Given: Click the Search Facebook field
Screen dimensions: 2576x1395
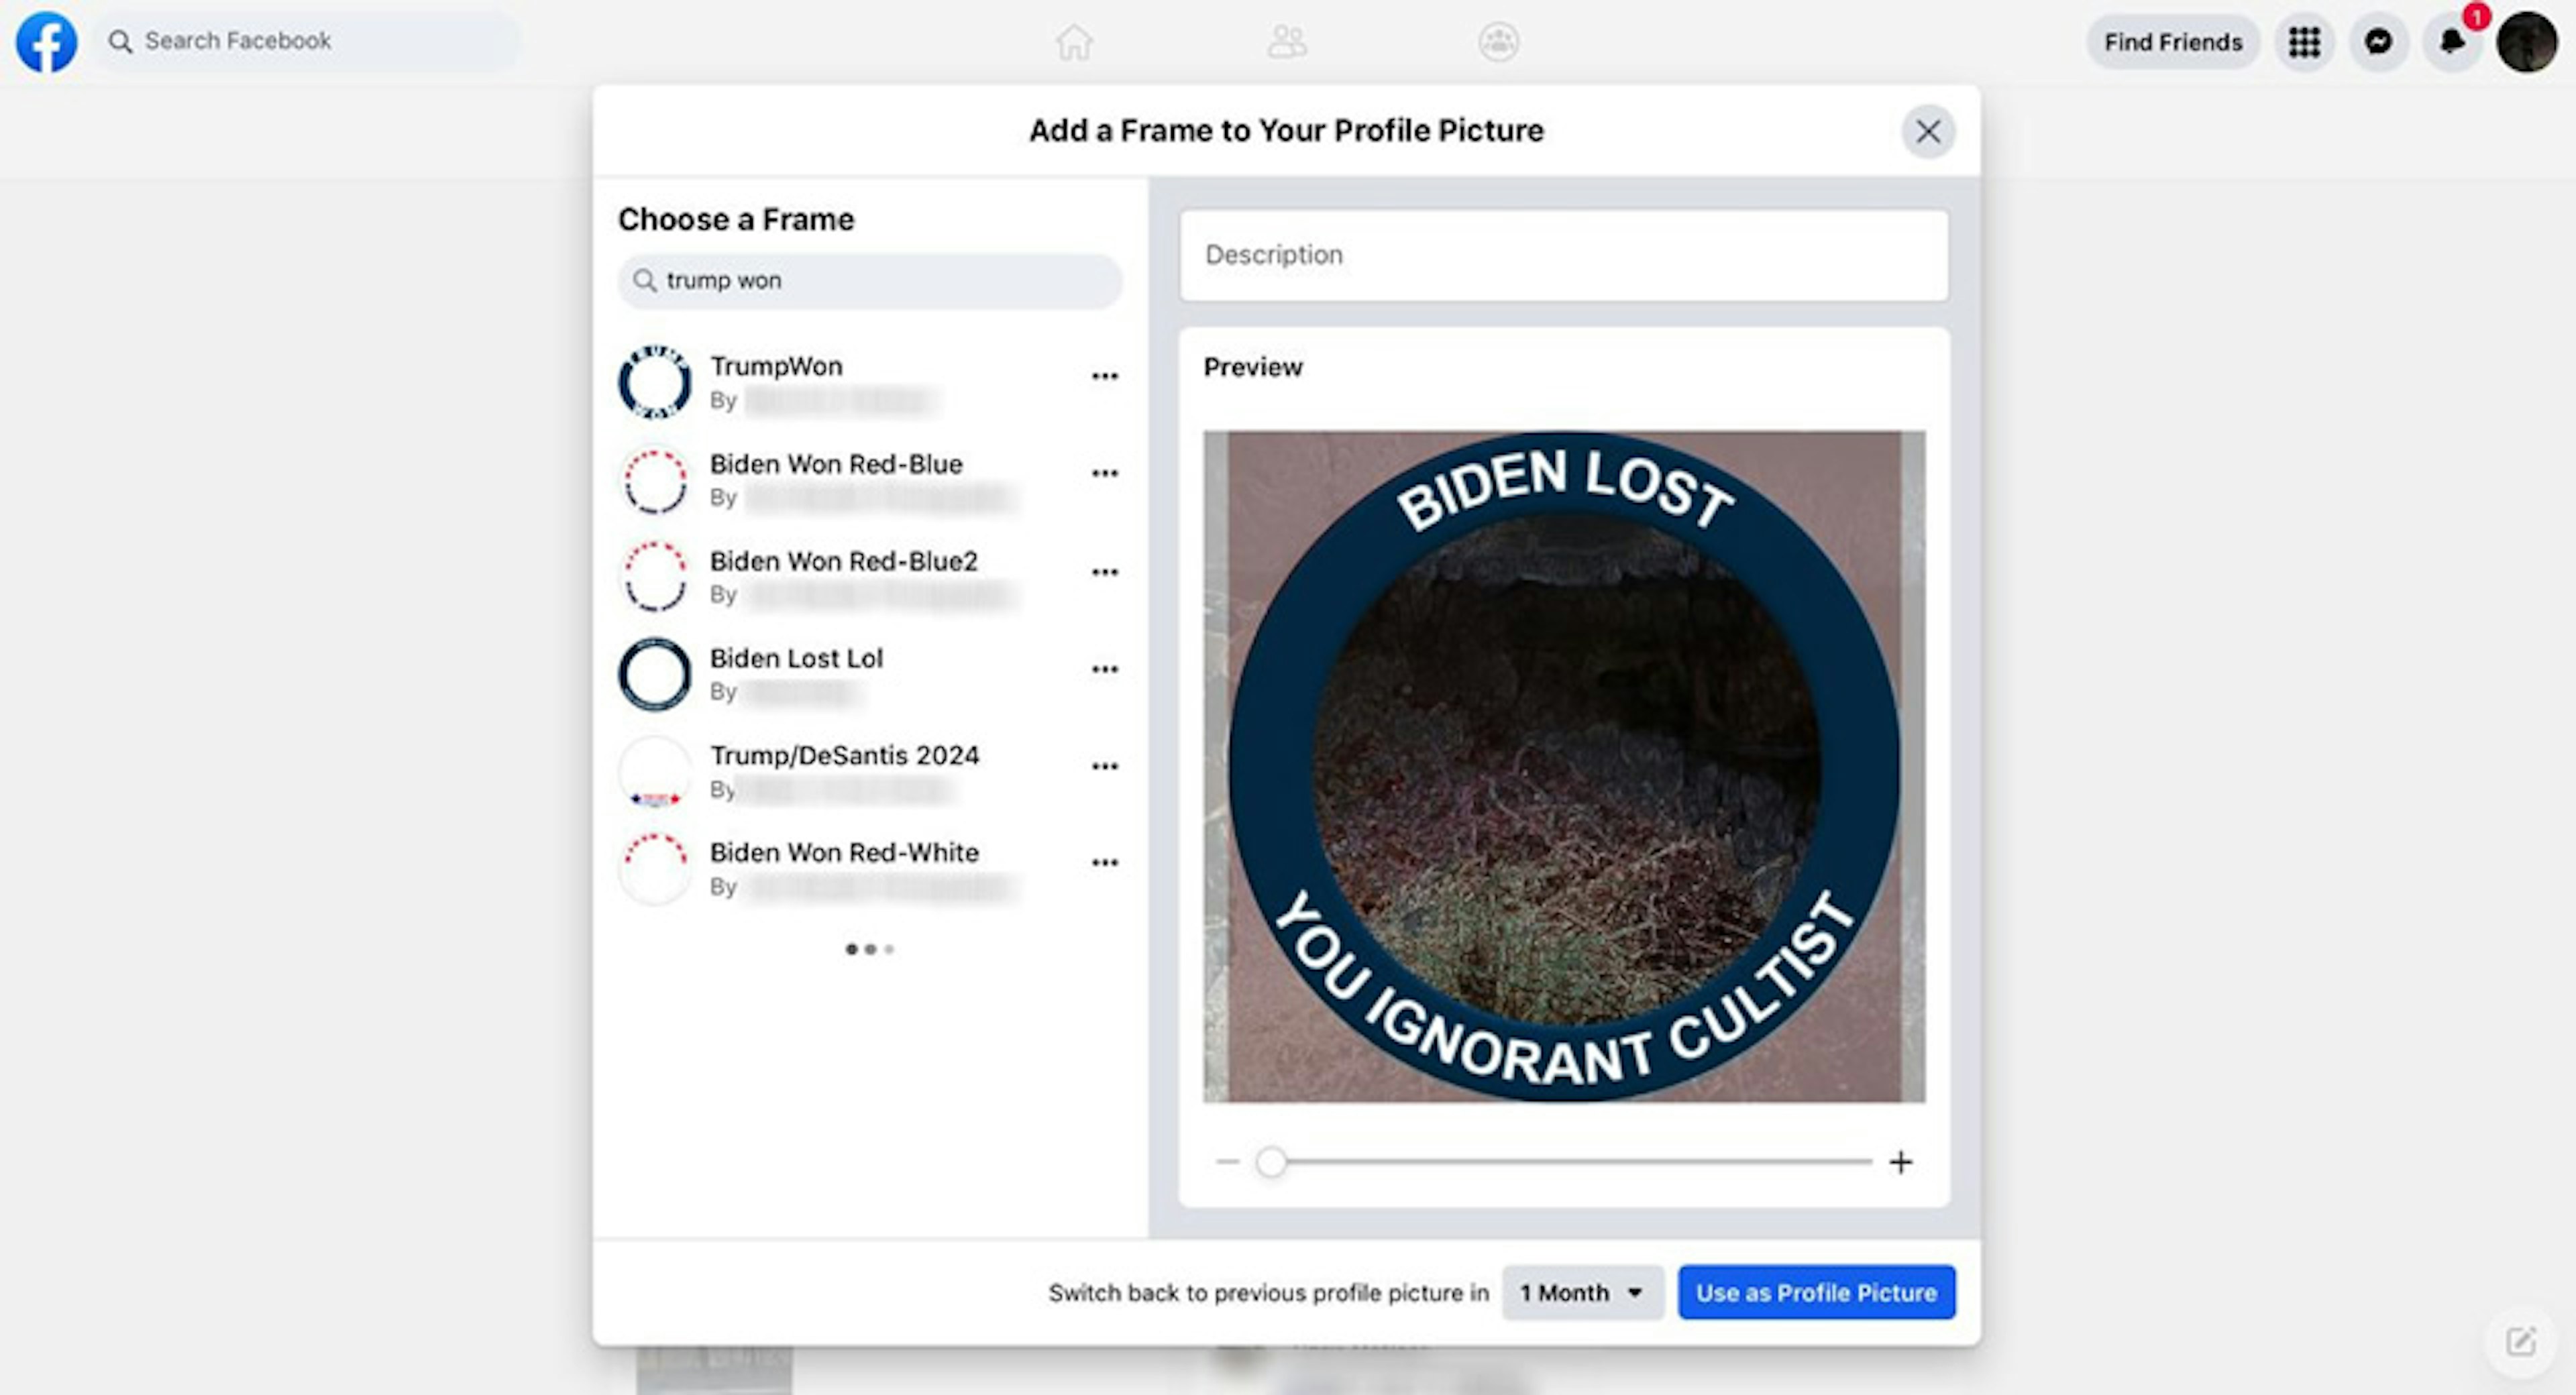Looking at the screenshot, I should coord(308,41).
